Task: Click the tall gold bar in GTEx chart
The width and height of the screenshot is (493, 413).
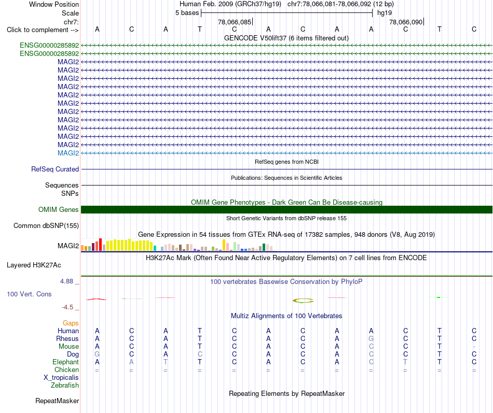Action: point(224,245)
